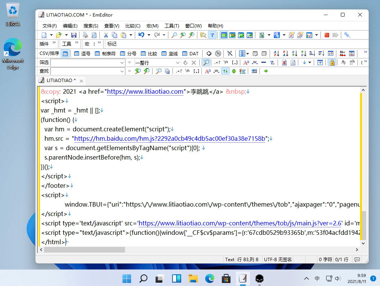Viewport: 380px width, 286px height.
Task: Click the https://www.litiaotiao.com href link
Action: (x=145, y=91)
